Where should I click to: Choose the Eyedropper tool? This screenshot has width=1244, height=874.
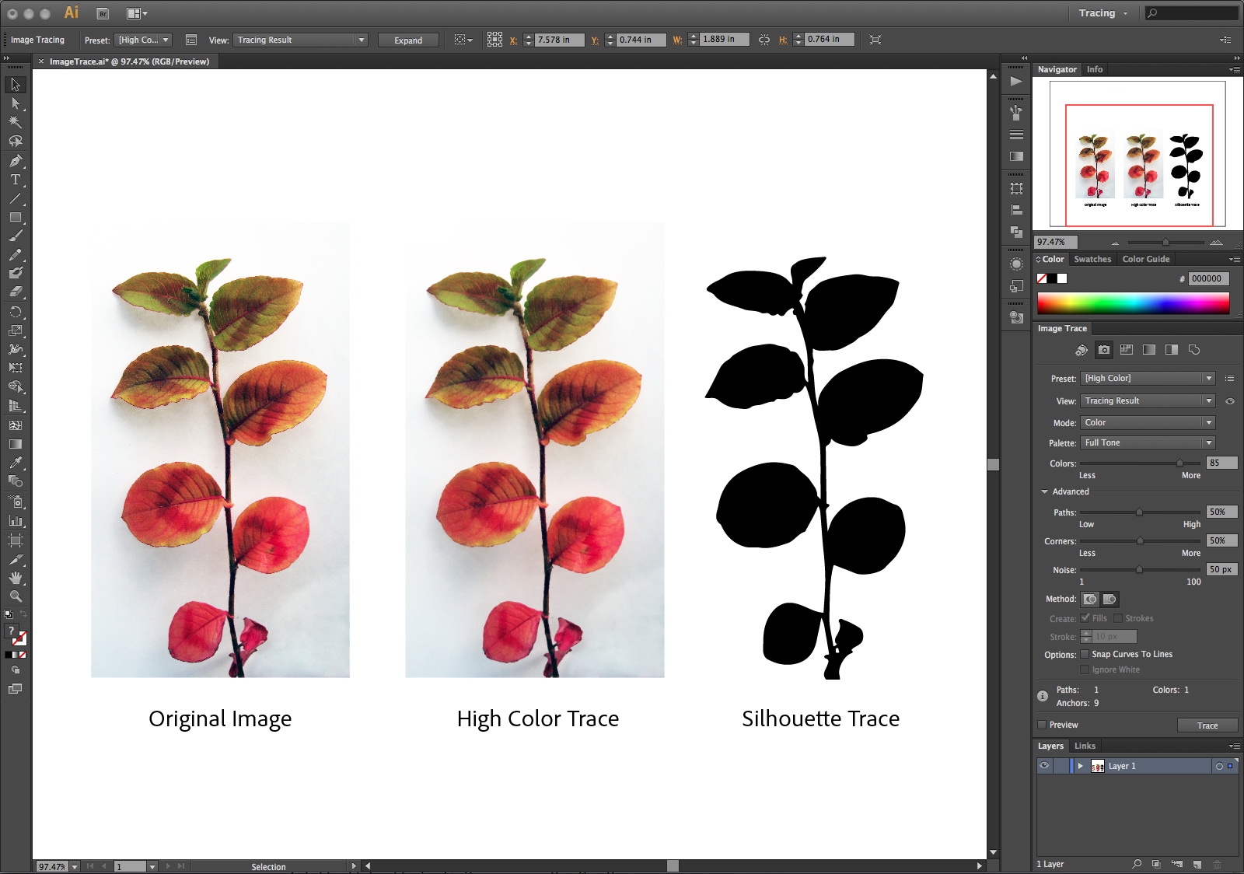pos(15,463)
